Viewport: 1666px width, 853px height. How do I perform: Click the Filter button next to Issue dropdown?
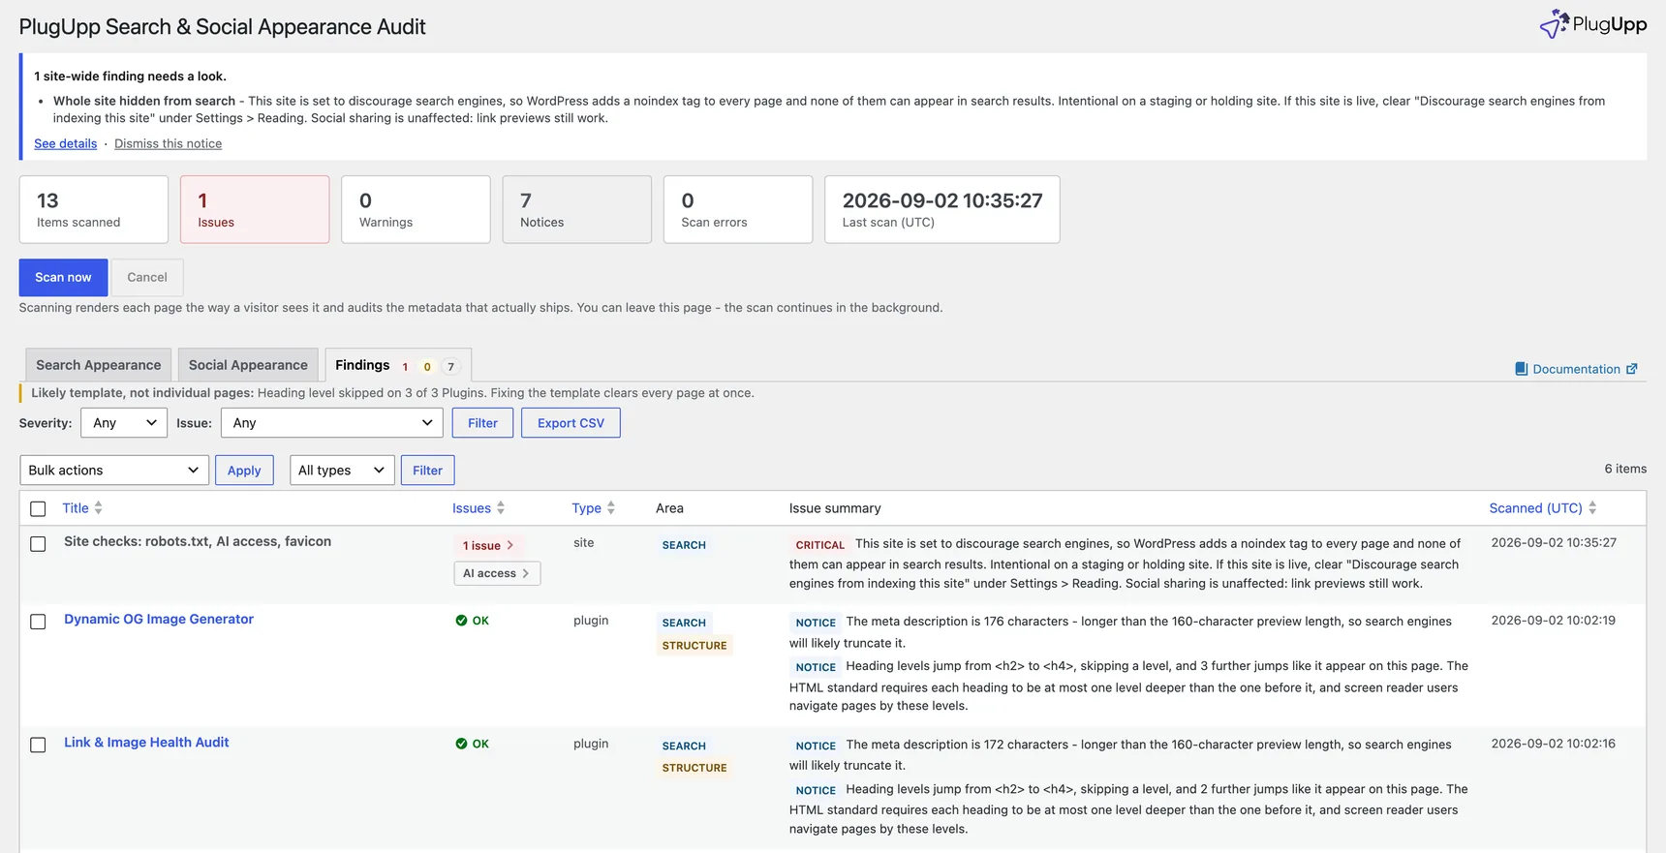(x=482, y=423)
